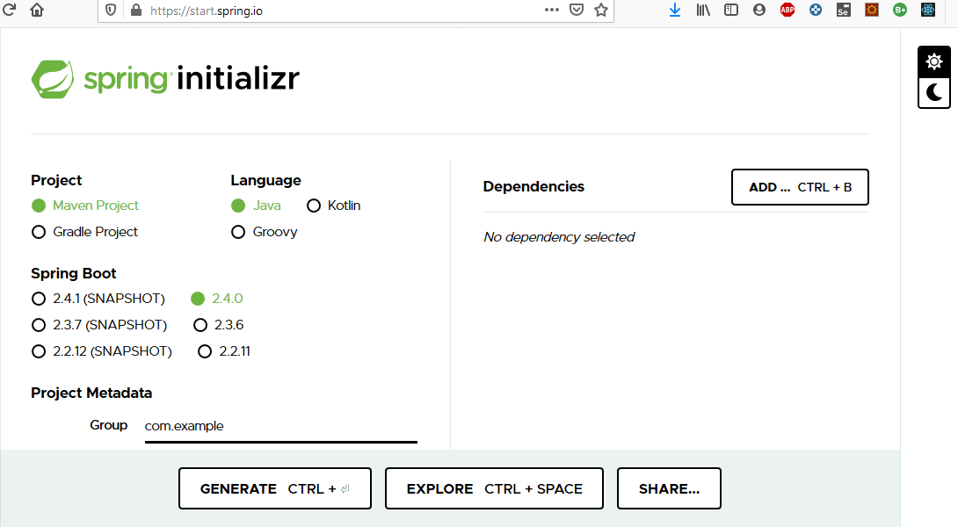Open Adblock Plus extension icon
Viewport: 958px width, 527px height.
[x=787, y=10]
